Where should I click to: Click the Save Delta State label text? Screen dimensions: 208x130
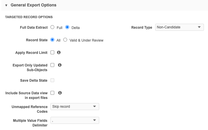(34, 80)
